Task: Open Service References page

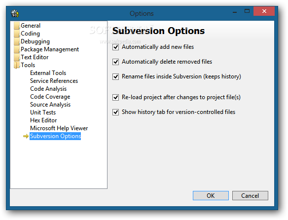Action: [54, 81]
